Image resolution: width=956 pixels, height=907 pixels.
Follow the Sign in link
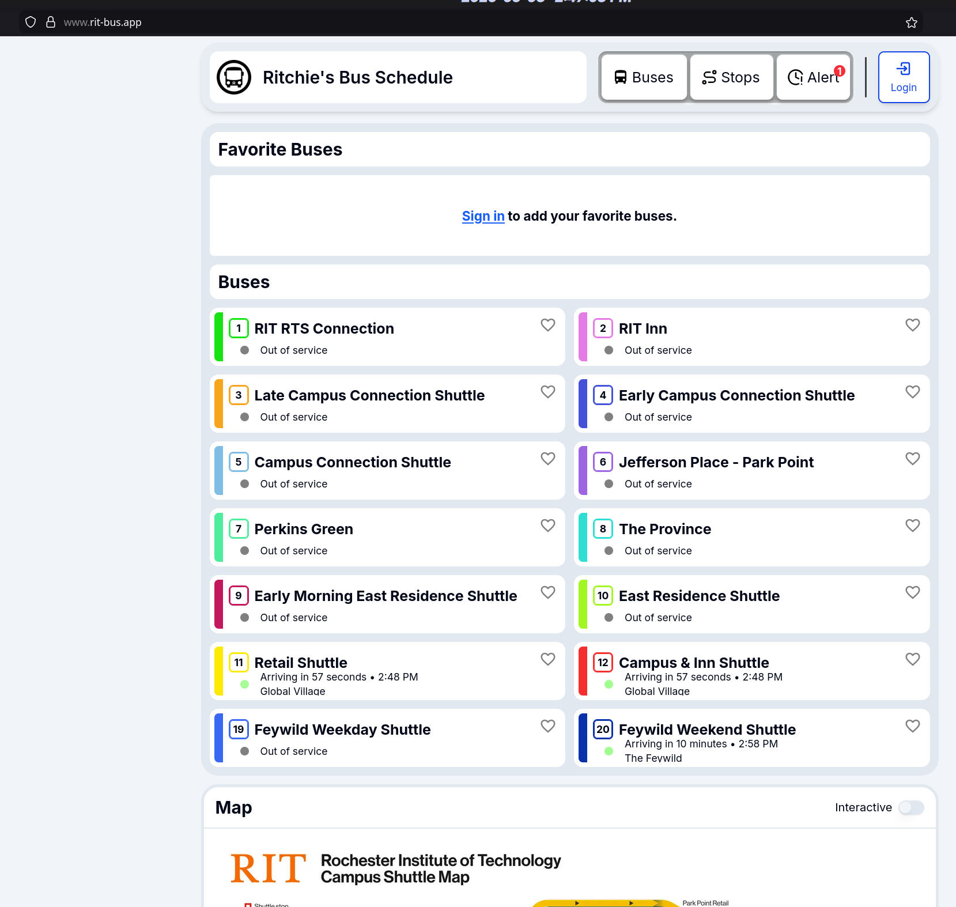483,216
